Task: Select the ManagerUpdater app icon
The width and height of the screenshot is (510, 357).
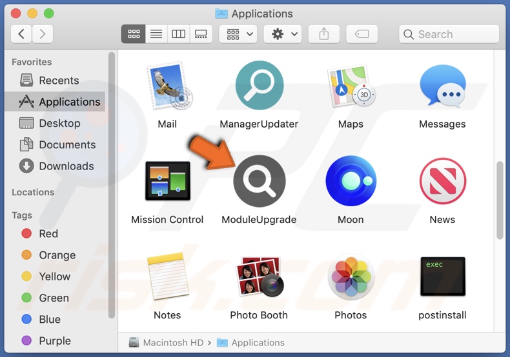Action: click(260, 85)
